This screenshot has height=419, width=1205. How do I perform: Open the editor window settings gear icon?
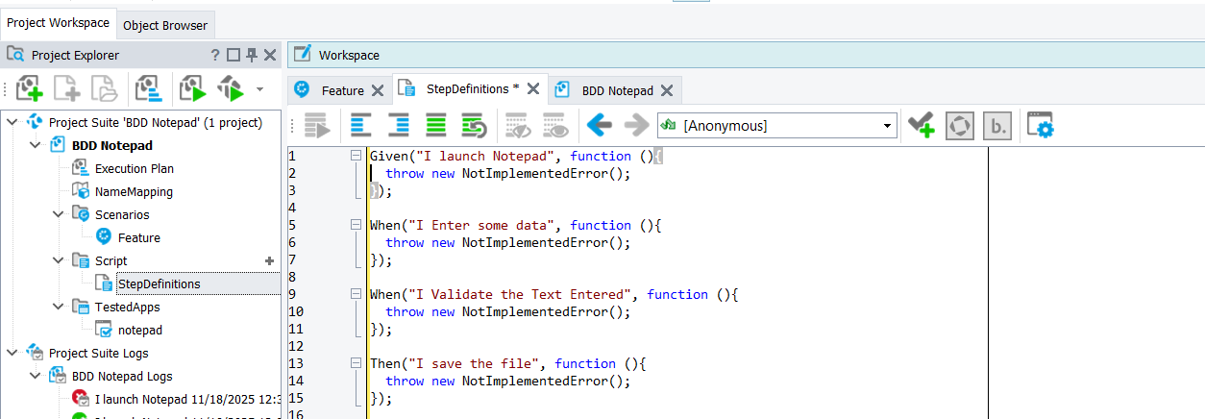1041,125
